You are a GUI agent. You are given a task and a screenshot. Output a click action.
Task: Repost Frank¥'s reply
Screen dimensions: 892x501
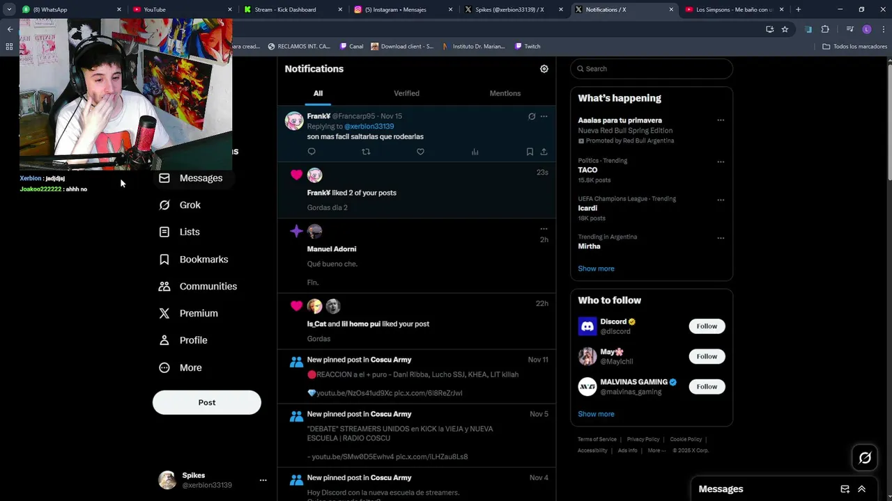(x=366, y=152)
